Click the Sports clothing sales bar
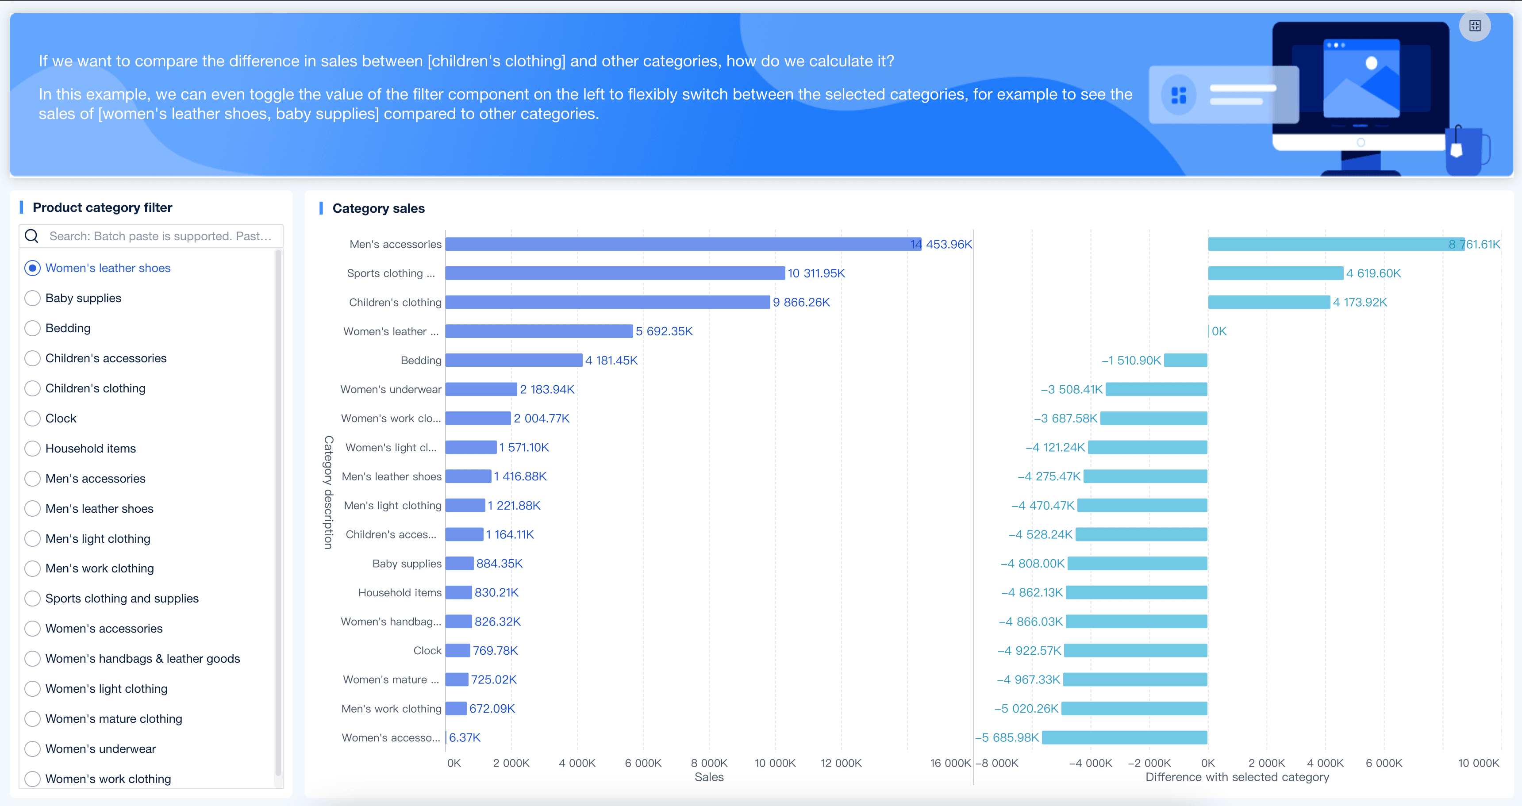The width and height of the screenshot is (1522, 806). pos(615,273)
